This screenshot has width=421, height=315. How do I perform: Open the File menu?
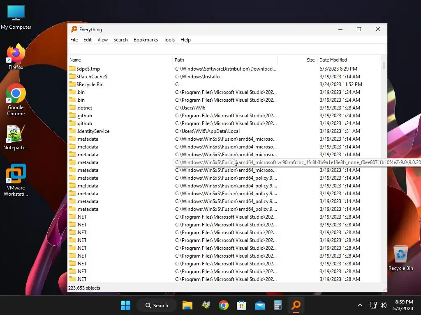[74, 40]
